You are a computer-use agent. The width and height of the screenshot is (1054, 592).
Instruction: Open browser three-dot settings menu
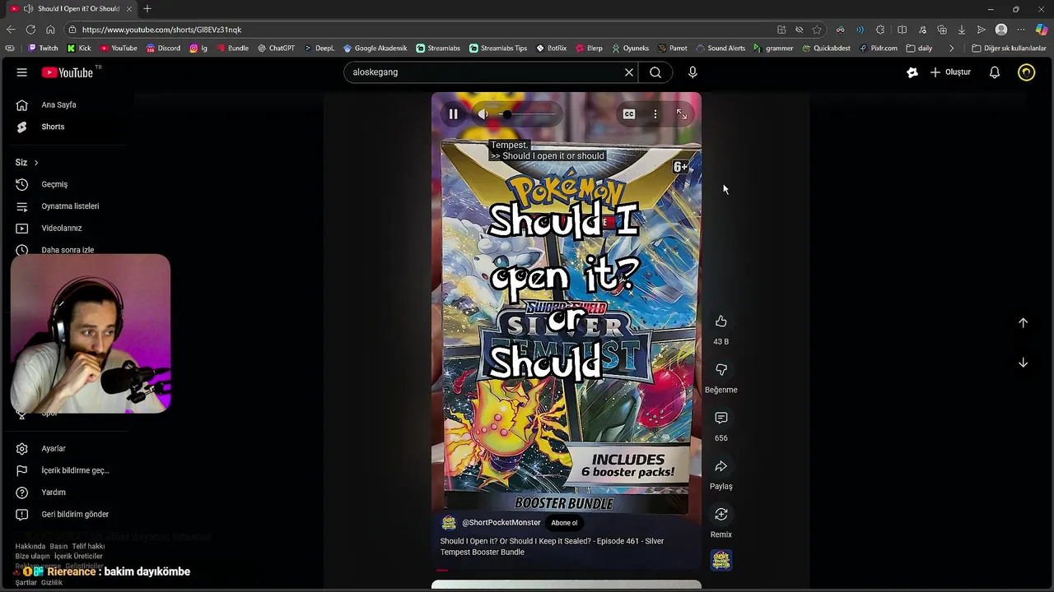(x=1021, y=30)
